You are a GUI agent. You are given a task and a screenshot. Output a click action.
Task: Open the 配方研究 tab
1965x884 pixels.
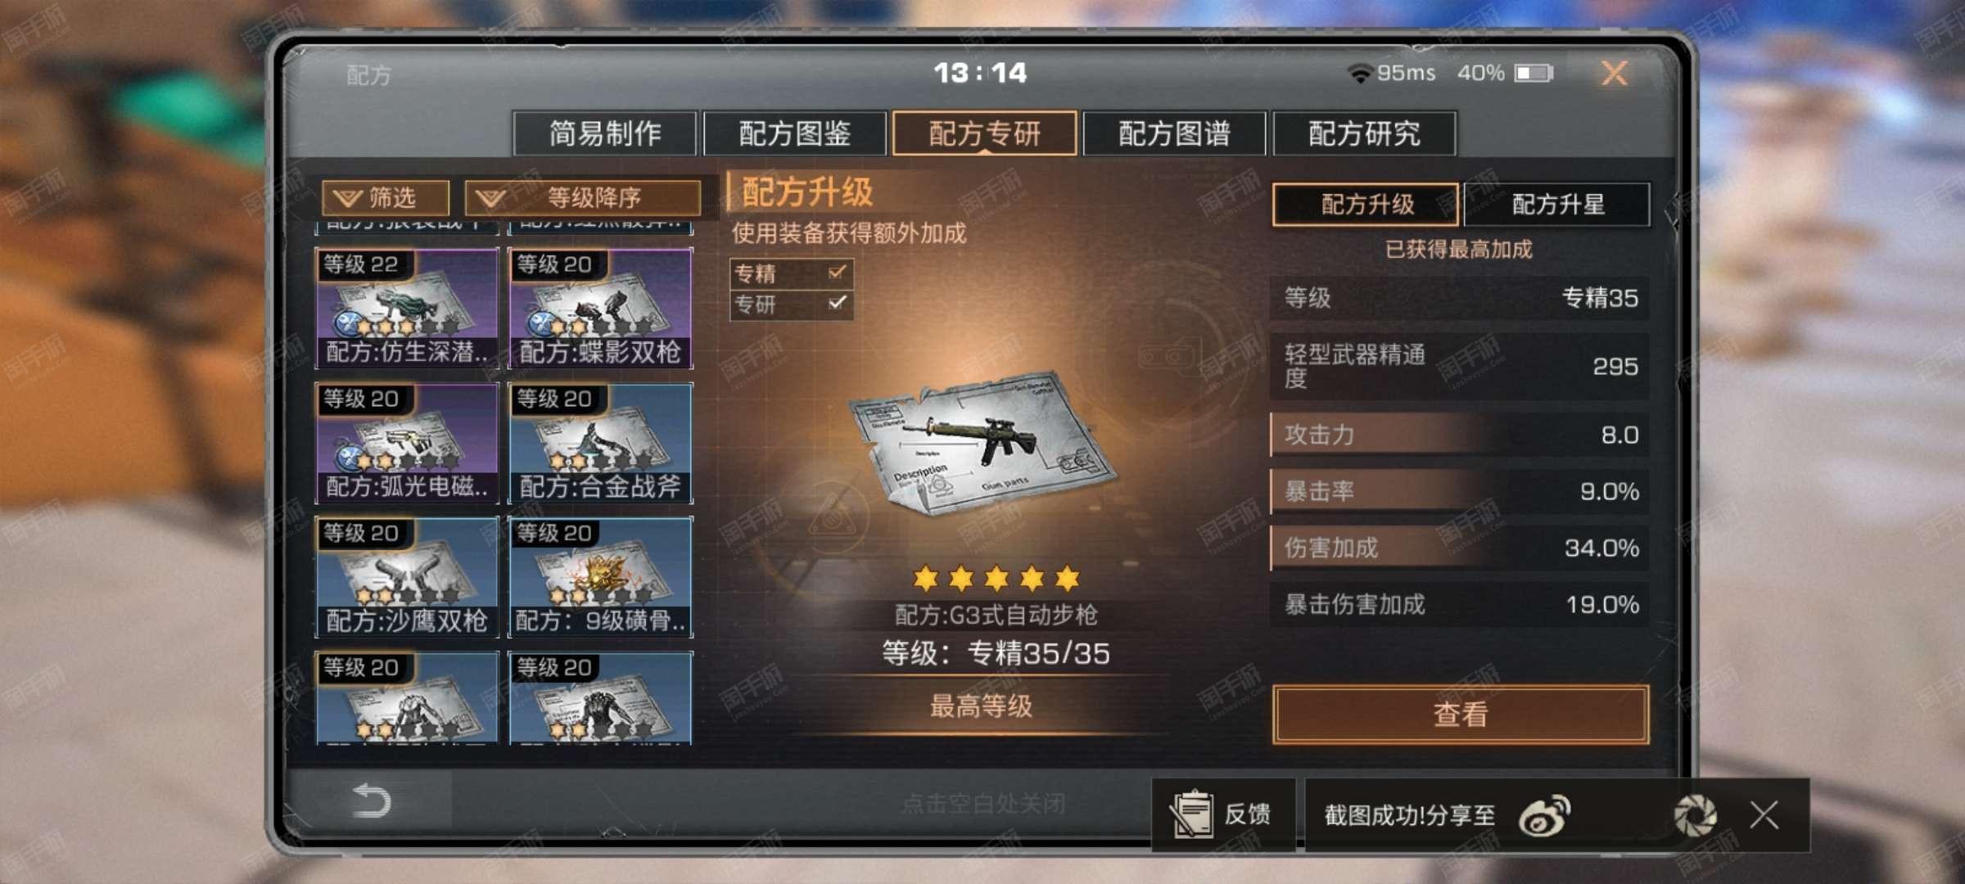[x=1364, y=133]
